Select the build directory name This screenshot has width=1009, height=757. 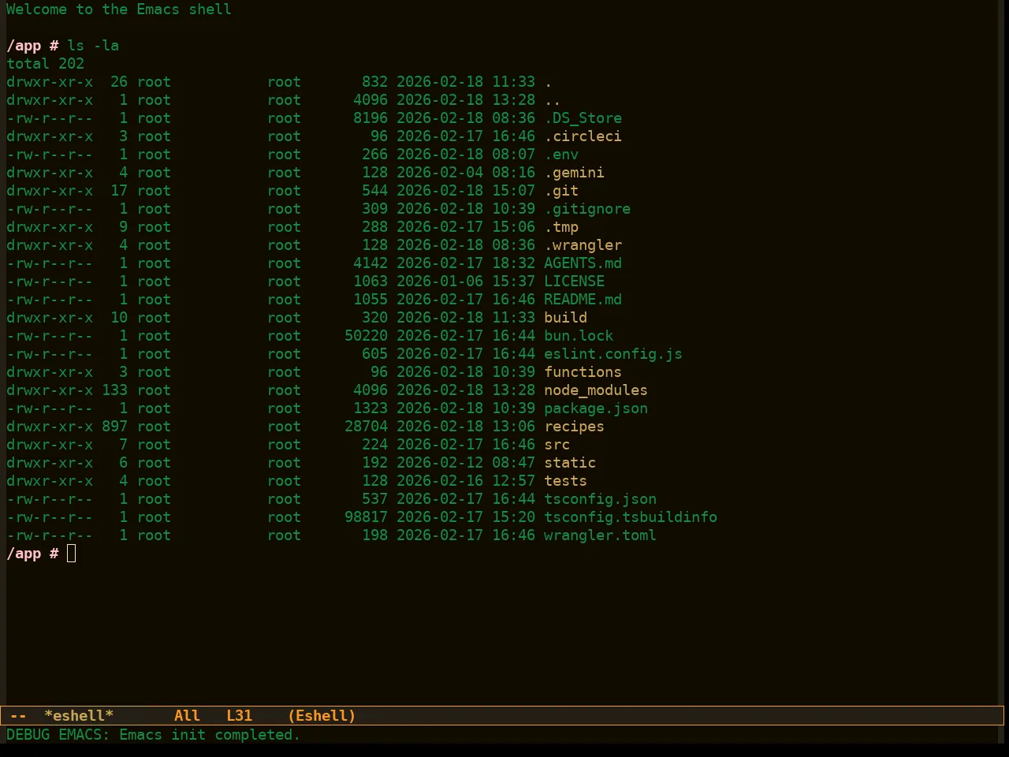[566, 318]
